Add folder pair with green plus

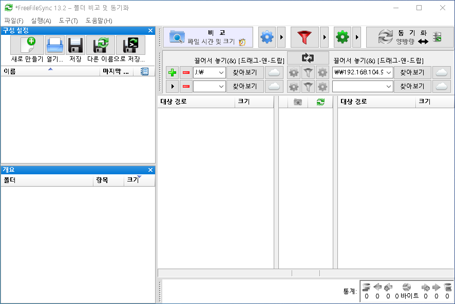point(173,72)
